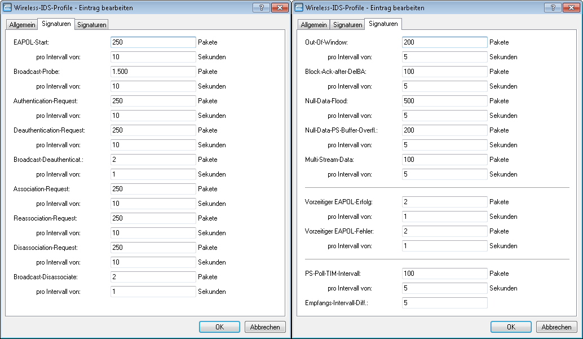Click Abbrechen in the left dialog
The height and width of the screenshot is (339, 583).
pos(265,327)
